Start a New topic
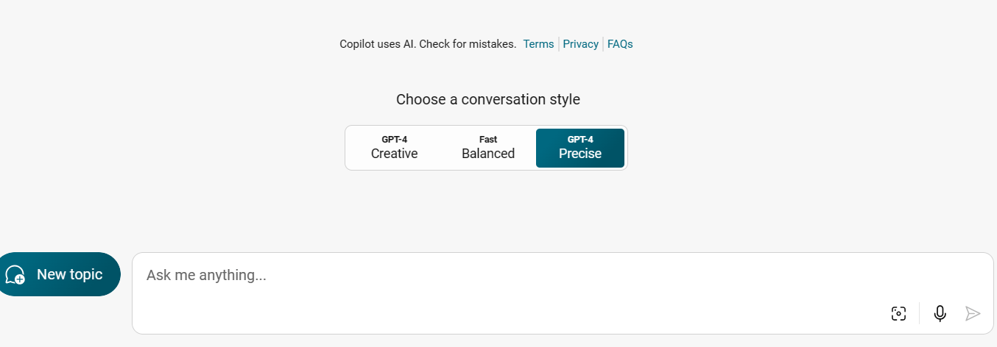The width and height of the screenshot is (997, 347). pyautogui.click(x=59, y=274)
